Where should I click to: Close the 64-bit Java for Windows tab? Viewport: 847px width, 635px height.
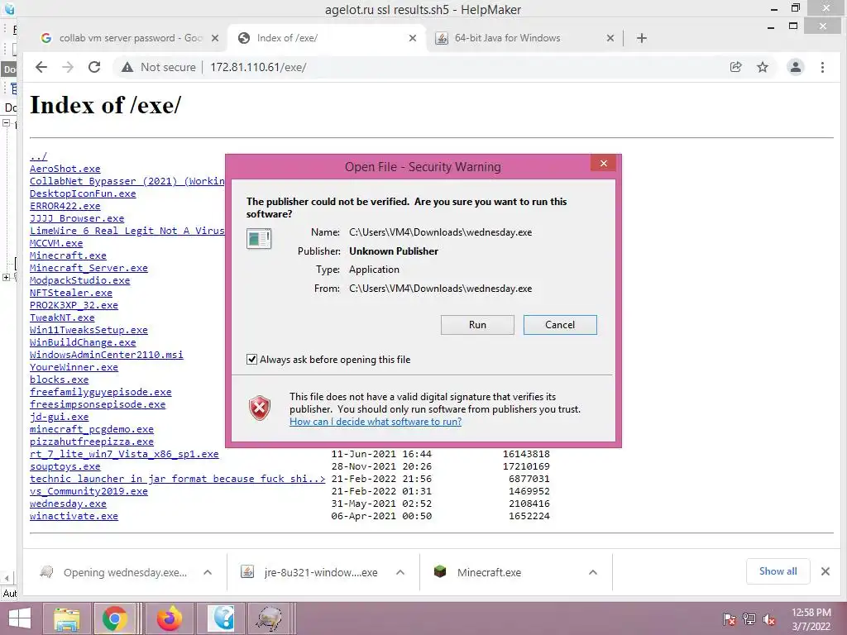pos(610,38)
